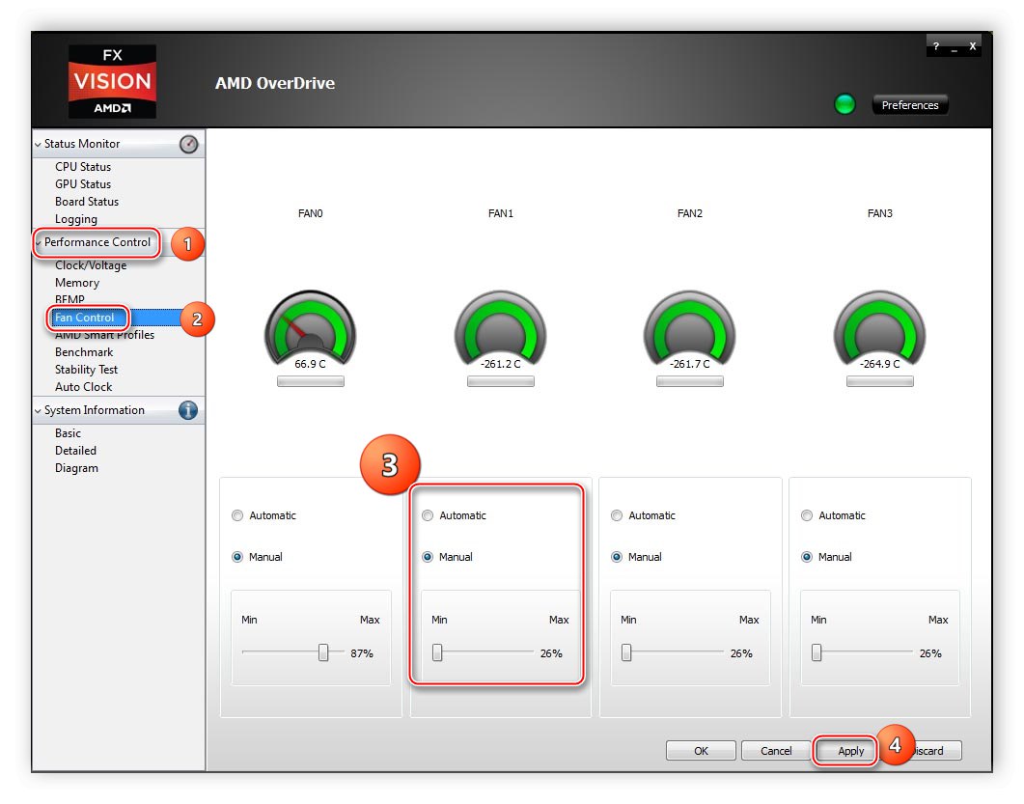Select Automatic mode for FAN3
The width and height of the screenshot is (1024, 804).
(x=807, y=515)
